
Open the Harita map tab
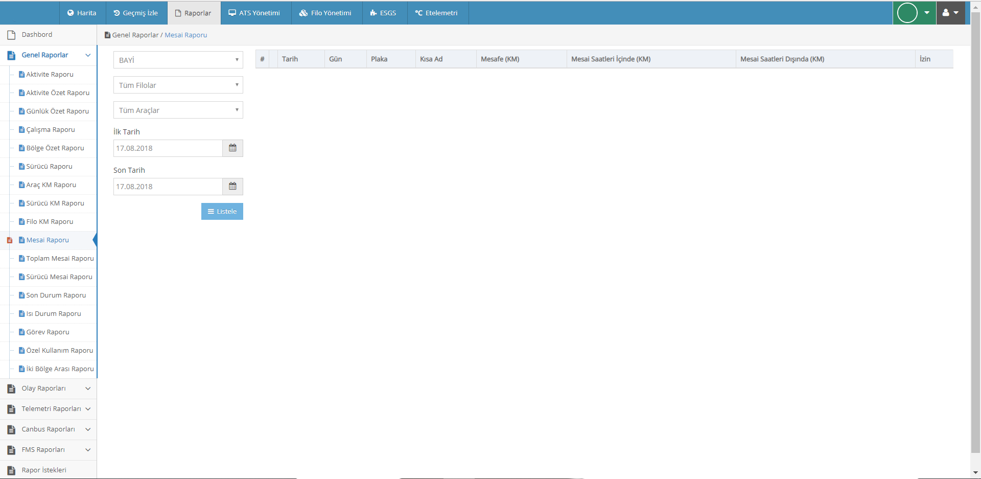82,13
